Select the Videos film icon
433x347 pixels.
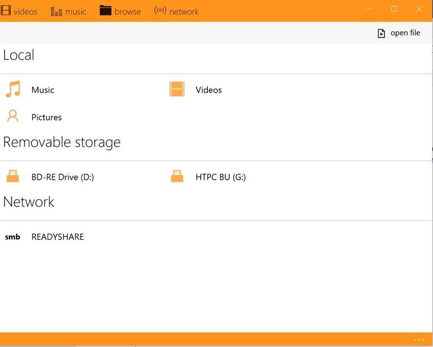coord(177,89)
